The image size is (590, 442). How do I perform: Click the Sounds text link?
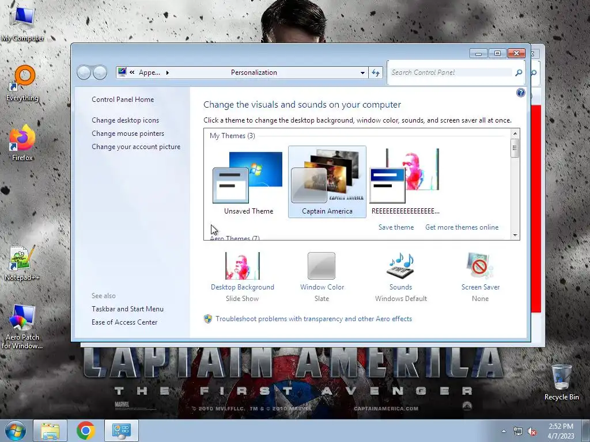pyautogui.click(x=401, y=287)
